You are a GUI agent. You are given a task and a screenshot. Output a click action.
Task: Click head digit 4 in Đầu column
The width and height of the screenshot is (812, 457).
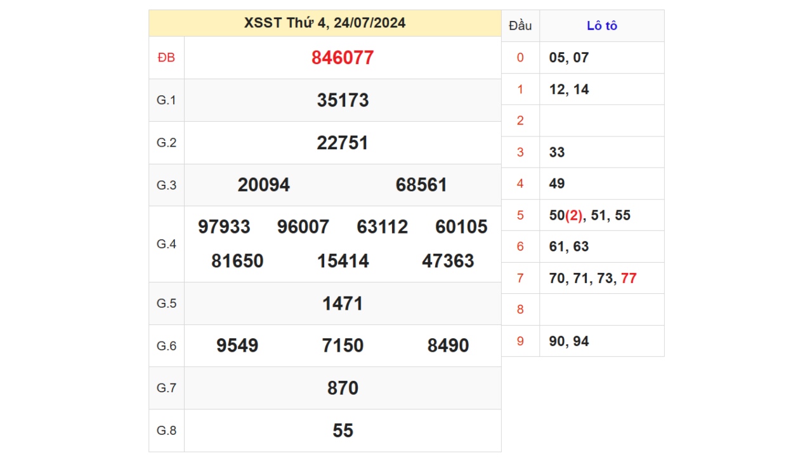pos(520,184)
